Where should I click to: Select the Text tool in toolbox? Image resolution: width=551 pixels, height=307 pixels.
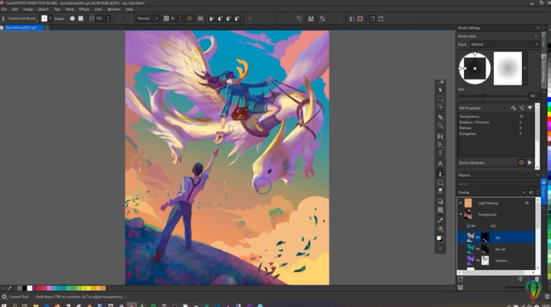(440, 164)
